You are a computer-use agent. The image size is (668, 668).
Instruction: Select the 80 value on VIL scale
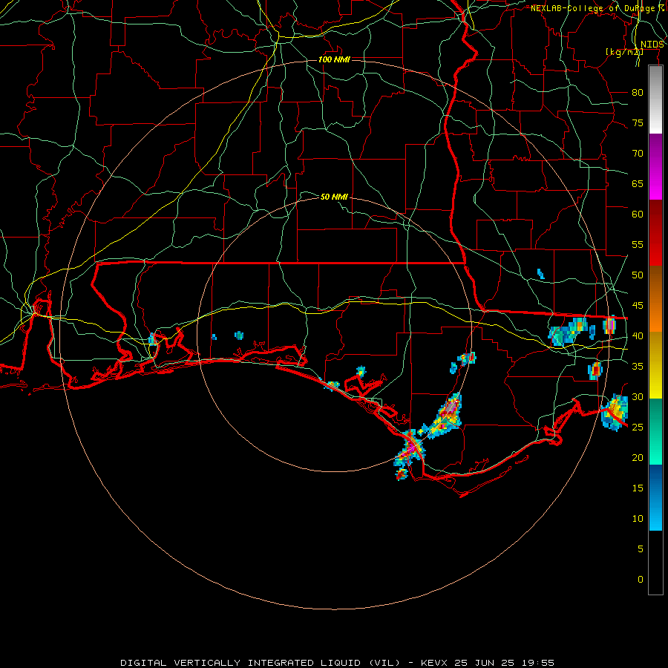(x=638, y=93)
